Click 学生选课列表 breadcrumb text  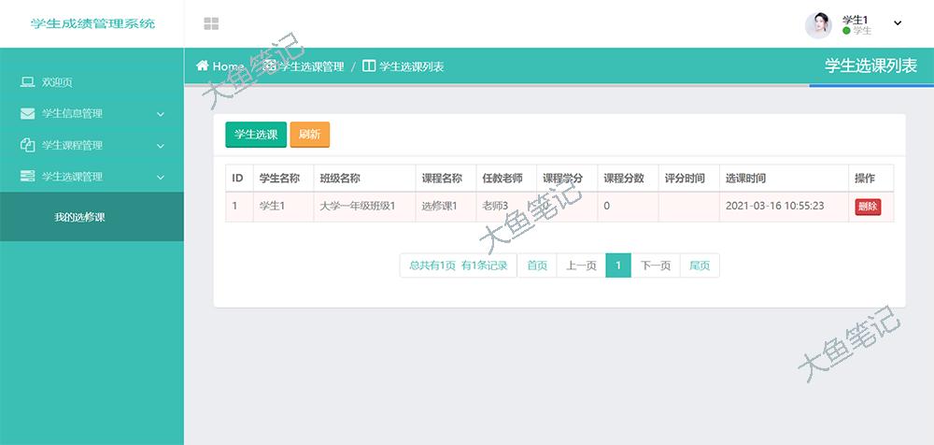pos(411,66)
